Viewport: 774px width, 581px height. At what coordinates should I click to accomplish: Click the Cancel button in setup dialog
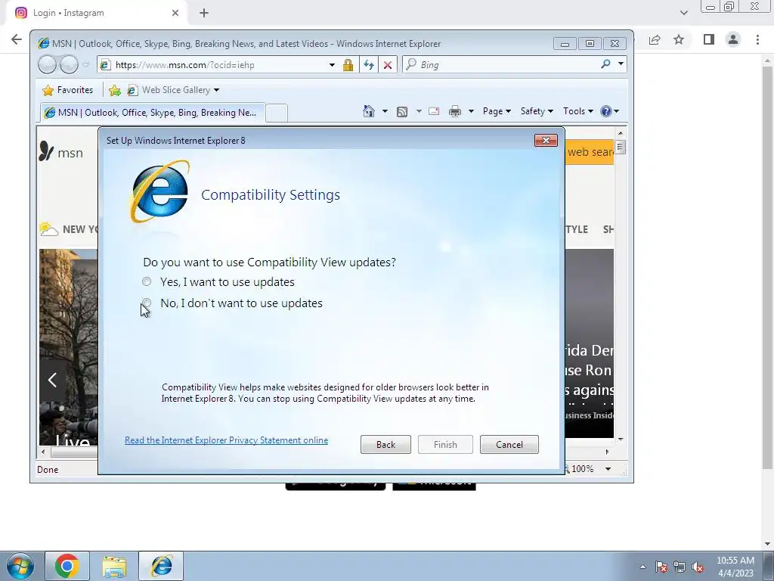(x=509, y=445)
